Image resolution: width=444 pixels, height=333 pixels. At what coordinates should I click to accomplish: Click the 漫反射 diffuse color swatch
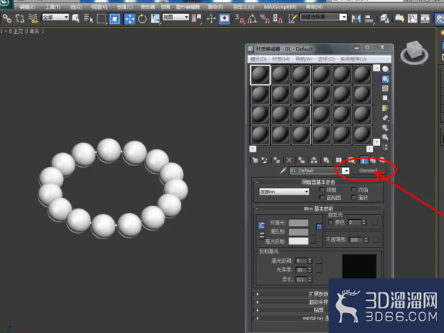(x=299, y=231)
